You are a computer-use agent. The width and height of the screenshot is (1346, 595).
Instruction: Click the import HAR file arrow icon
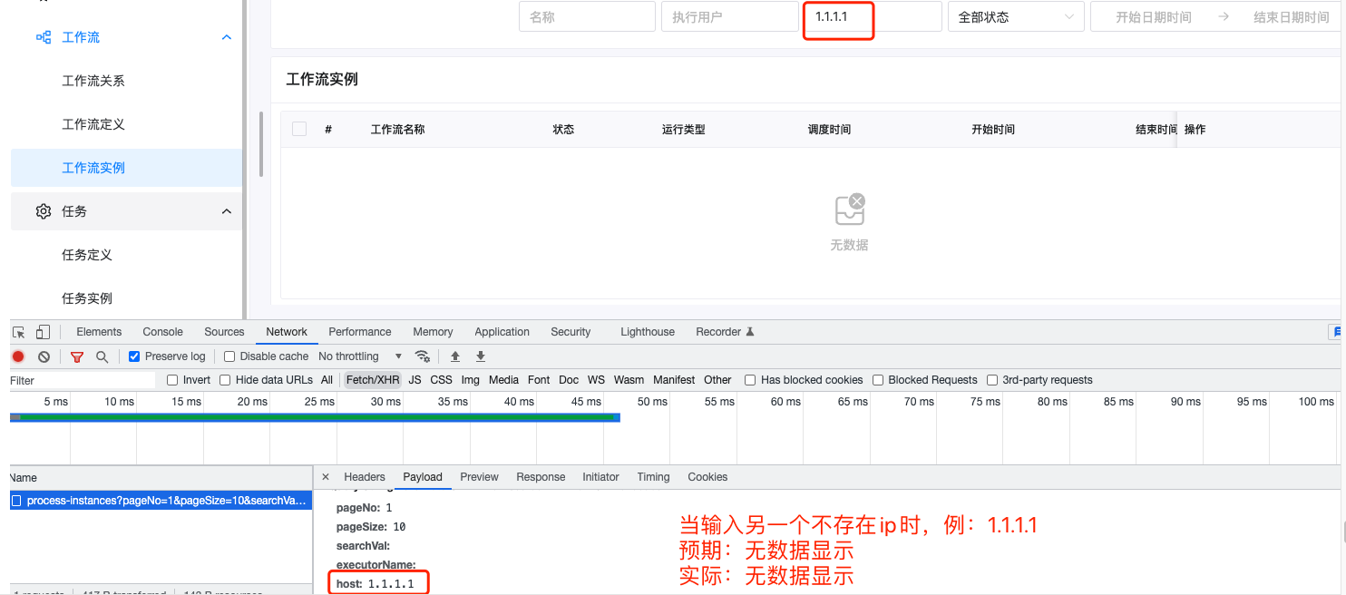[454, 356]
